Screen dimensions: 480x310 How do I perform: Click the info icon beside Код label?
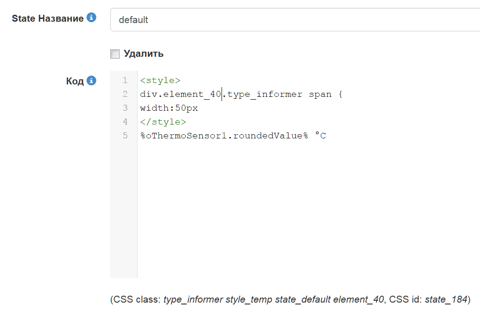tap(91, 81)
